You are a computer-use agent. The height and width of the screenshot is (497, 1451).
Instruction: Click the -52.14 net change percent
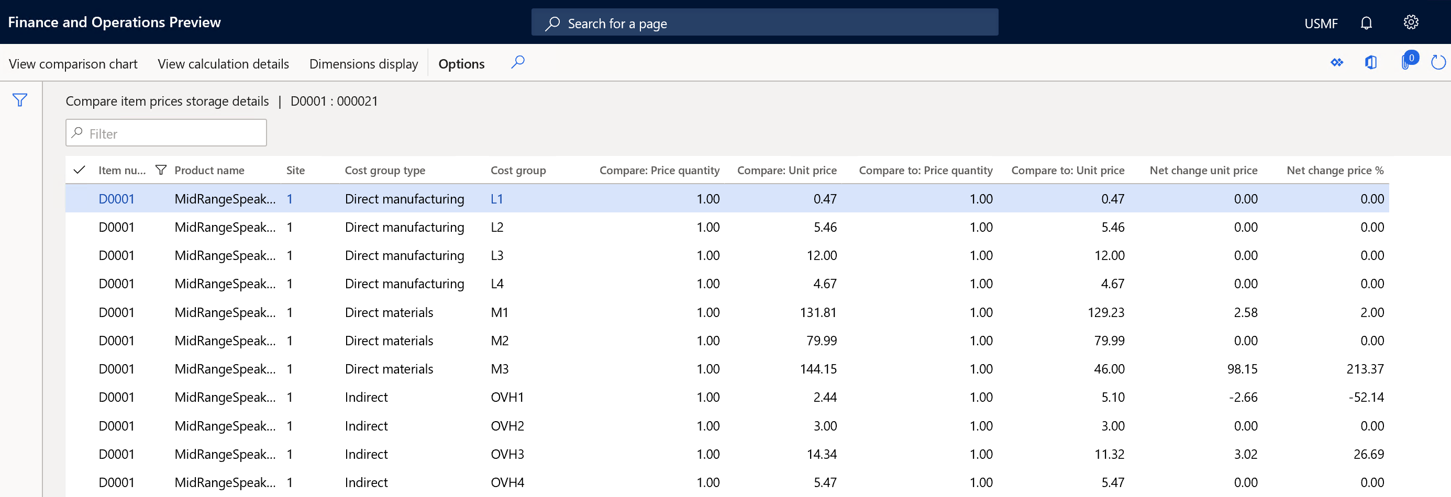coord(1366,397)
